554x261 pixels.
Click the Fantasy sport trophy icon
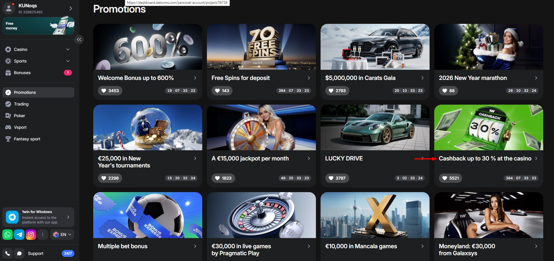click(8, 139)
